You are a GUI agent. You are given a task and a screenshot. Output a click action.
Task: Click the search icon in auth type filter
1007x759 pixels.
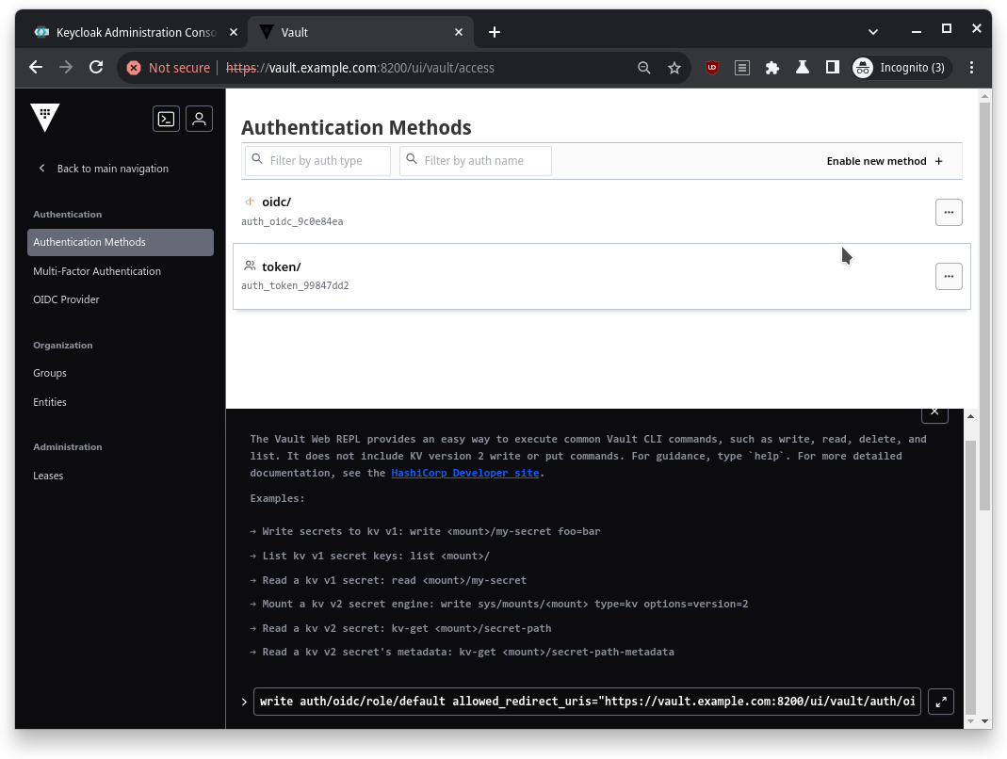[x=257, y=159]
